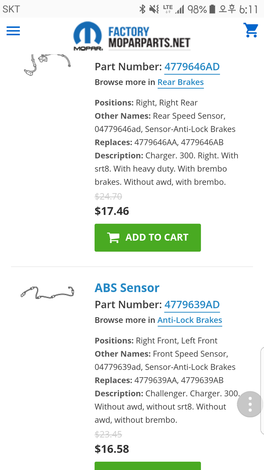The height and width of the screenshot is (470, 264).
Task: View the front ABS sensor thumbnail image
Action: (47, 293)
